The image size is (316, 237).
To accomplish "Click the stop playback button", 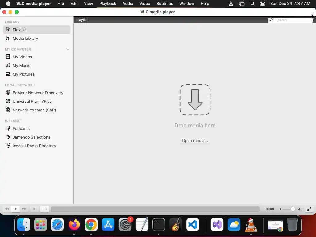I will click(x=35, y=209).
